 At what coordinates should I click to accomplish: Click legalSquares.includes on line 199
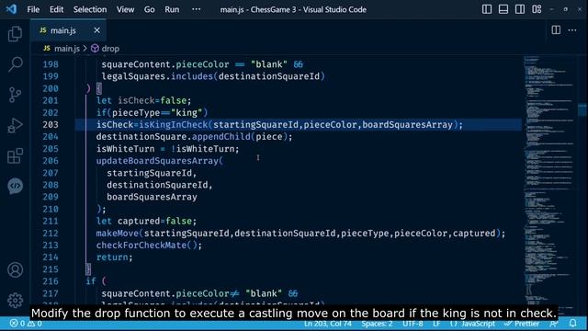click(x=157, y=76)
